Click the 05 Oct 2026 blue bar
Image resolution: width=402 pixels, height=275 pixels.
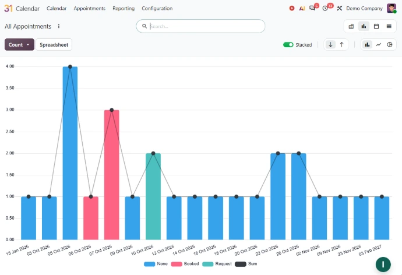[70, 153]
